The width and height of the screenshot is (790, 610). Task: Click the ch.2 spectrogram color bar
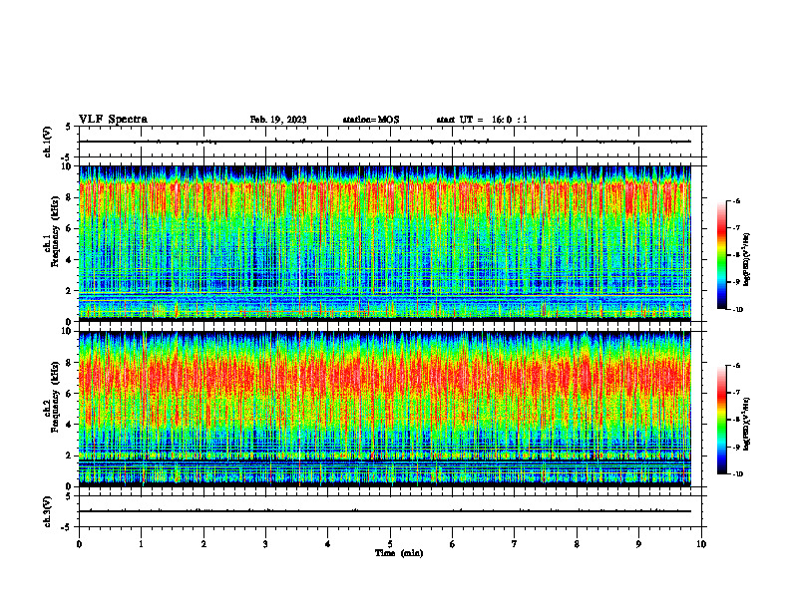[721, 420]
